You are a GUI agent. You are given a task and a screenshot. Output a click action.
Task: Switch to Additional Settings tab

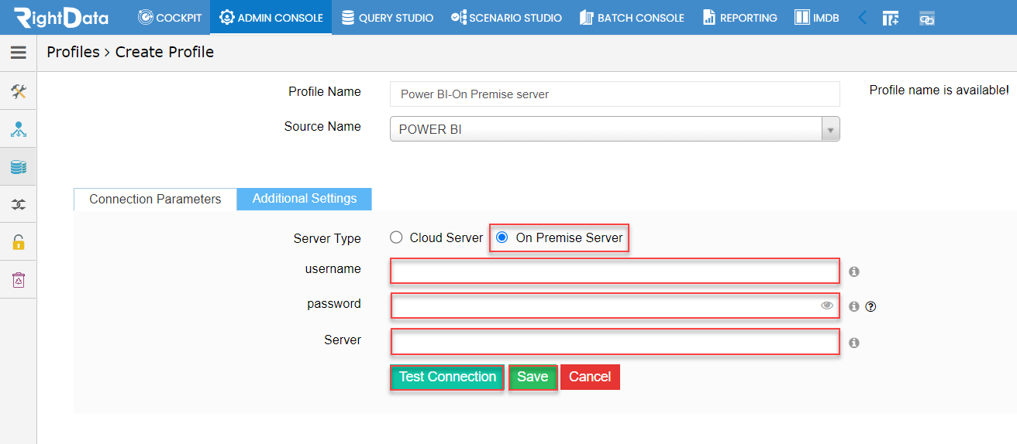[x=305, y=199]
